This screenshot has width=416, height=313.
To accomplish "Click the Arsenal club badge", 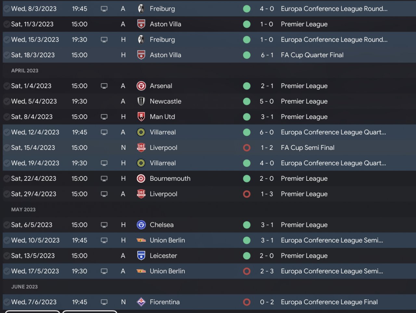I will (x=141, y=86).
